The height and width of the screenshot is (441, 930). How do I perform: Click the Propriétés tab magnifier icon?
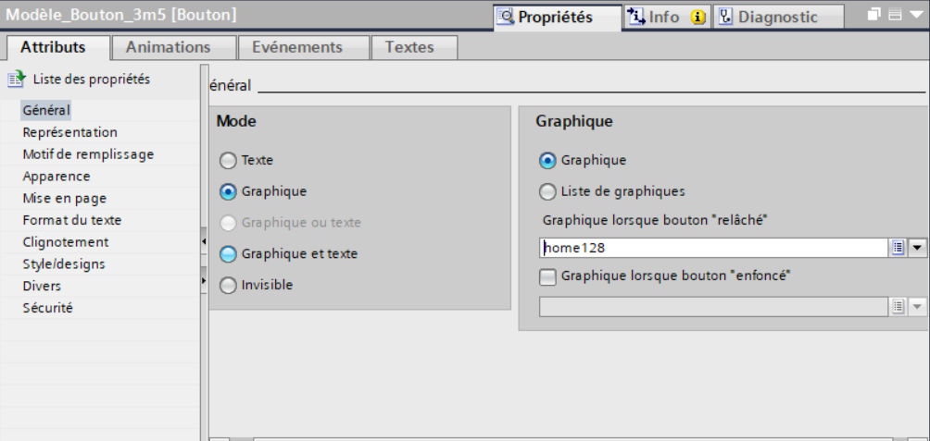(506, 17)
